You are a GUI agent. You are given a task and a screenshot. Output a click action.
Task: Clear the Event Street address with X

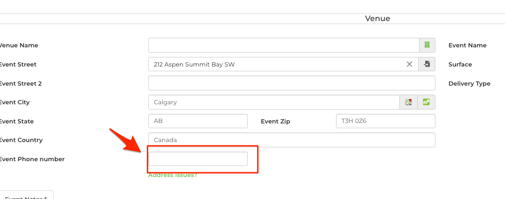click(x=409, y=64)
